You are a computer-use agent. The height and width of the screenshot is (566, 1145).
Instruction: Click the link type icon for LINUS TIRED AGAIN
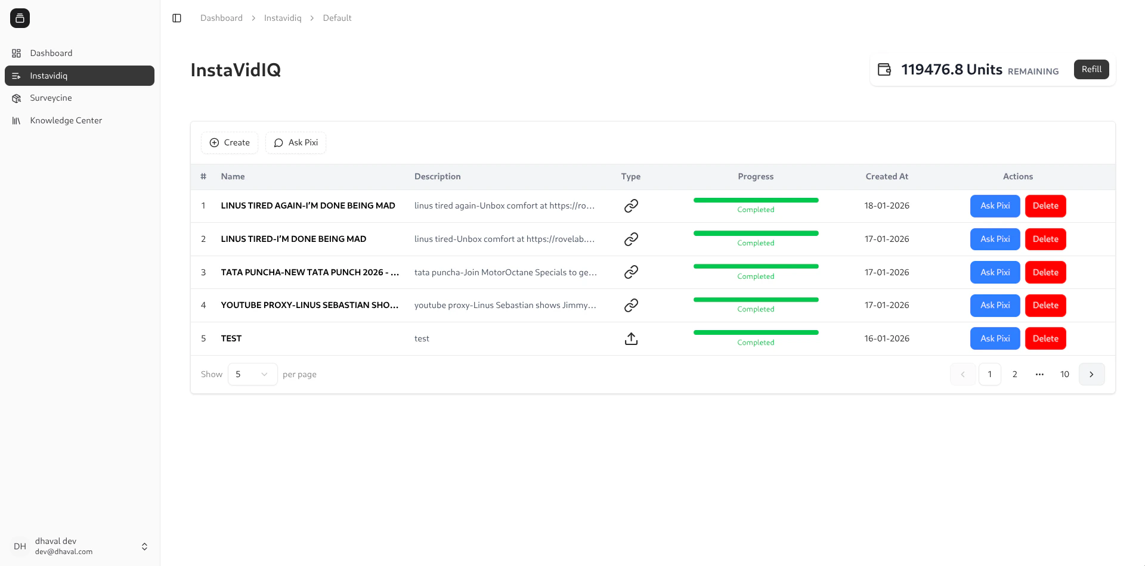tap(631, 206)
